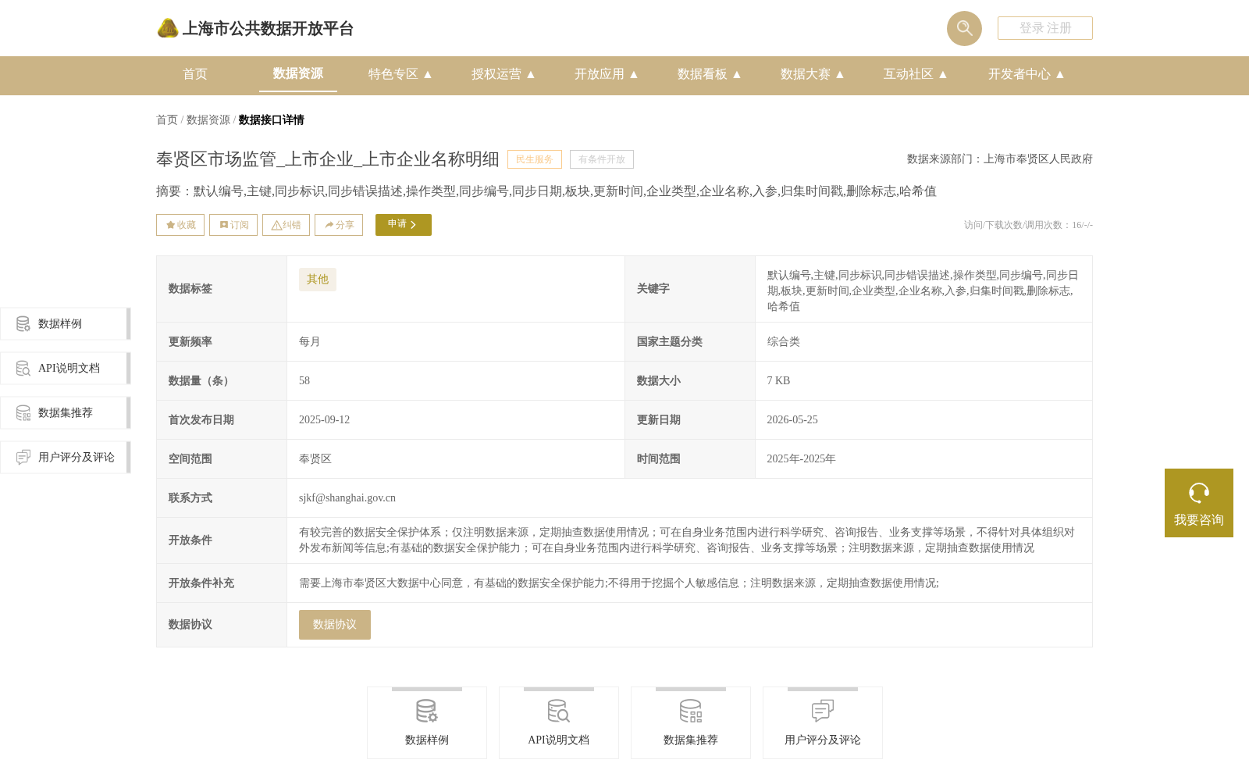The image size is (1249, 781).
Task: Click the 有条件开放 tag
Action: coord(602,159)
